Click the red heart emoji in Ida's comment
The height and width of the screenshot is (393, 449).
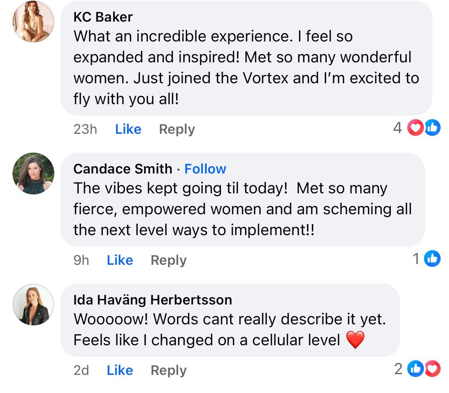pyautogui.click(x=355, y=340)
